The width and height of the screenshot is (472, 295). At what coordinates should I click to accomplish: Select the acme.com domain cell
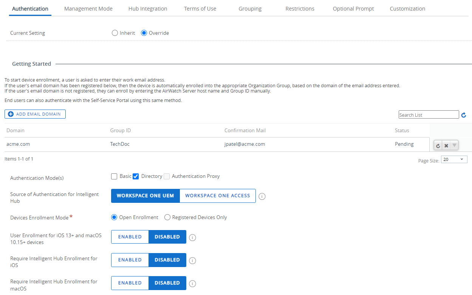[x=18, y=144]
